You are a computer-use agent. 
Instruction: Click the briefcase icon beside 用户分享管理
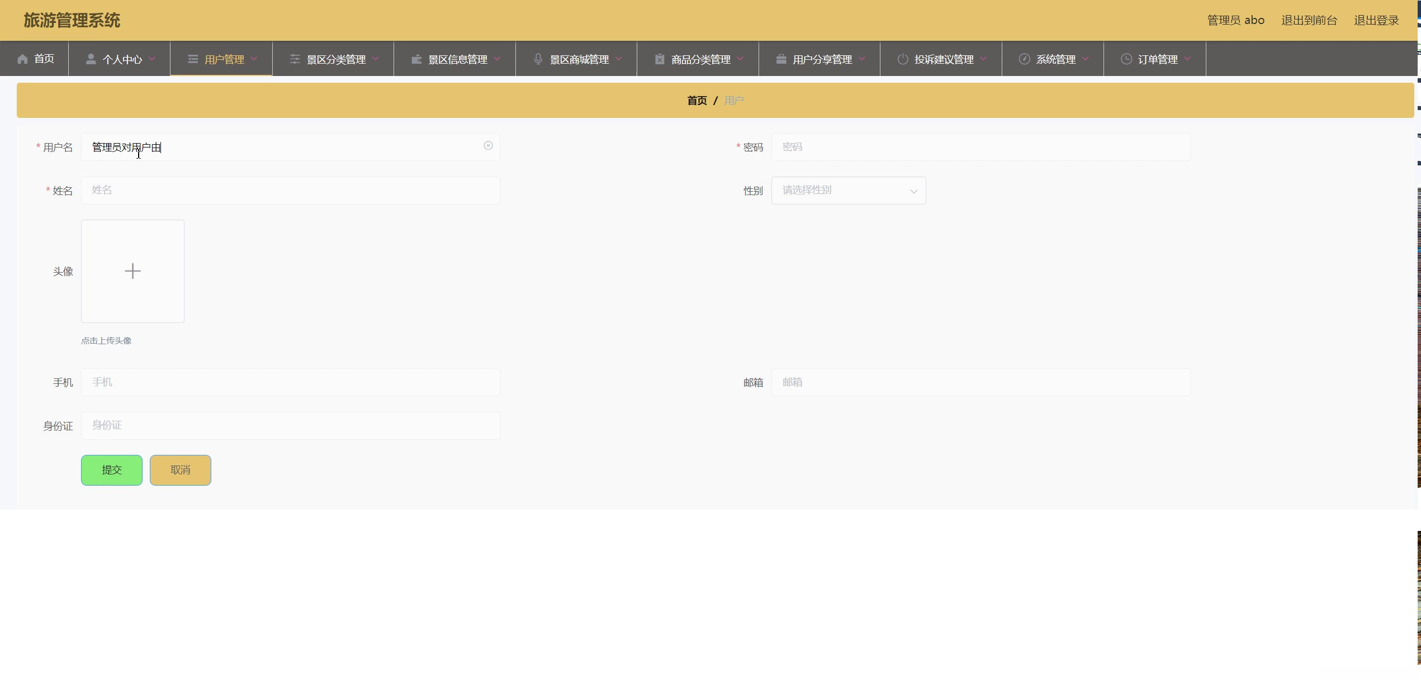pos(781,59)
